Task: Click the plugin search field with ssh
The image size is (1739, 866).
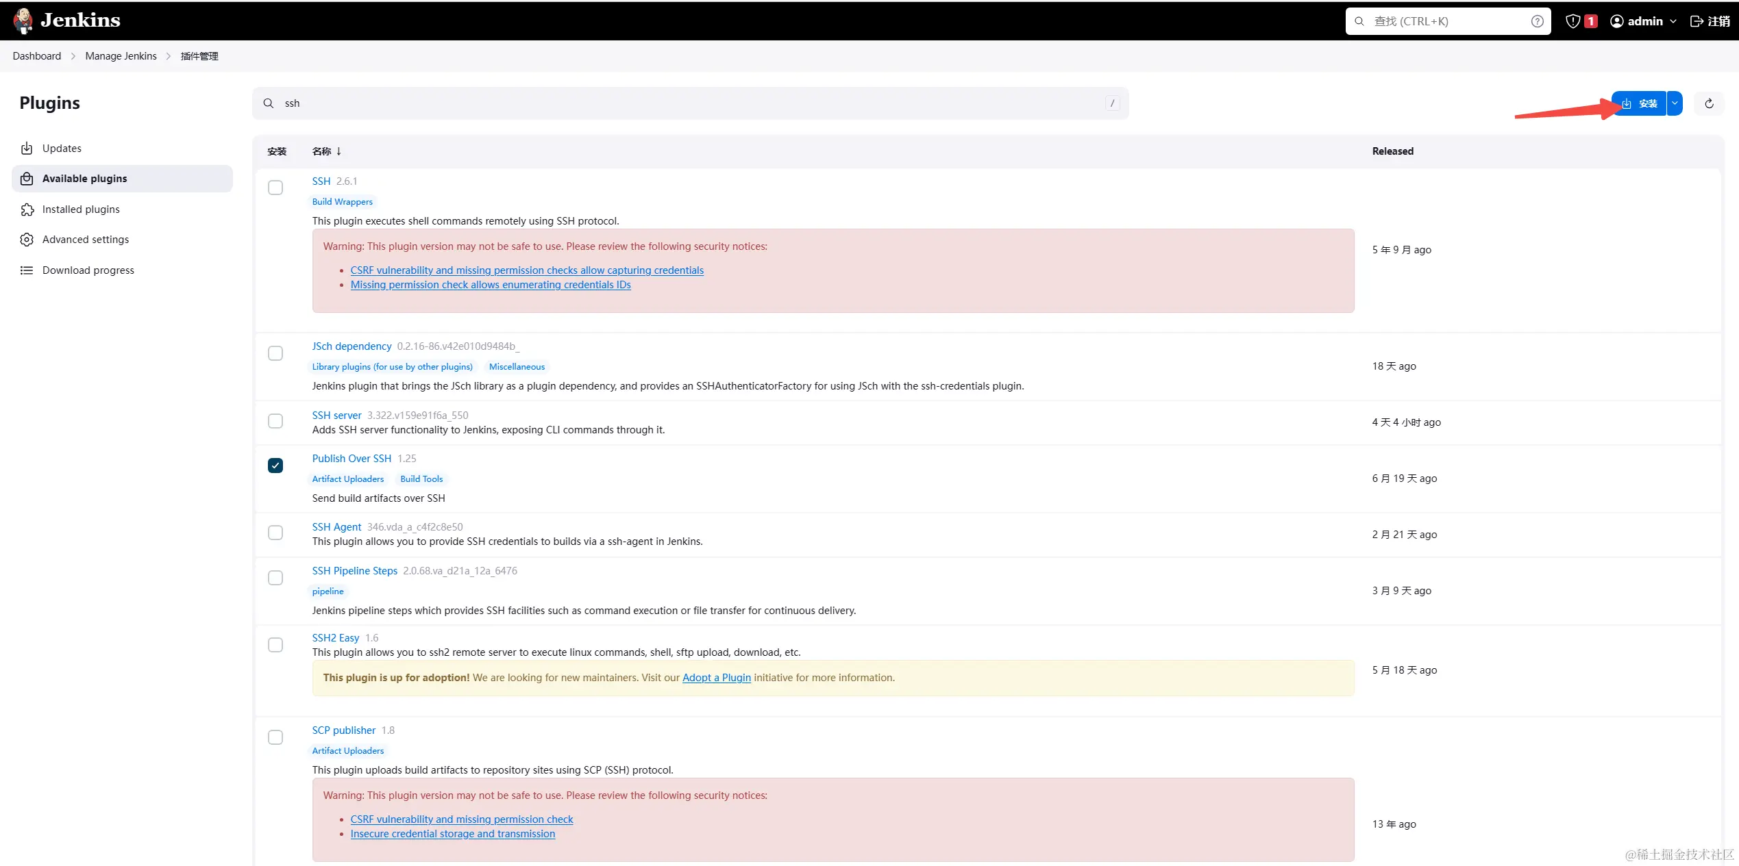Action: click(685, 103)
